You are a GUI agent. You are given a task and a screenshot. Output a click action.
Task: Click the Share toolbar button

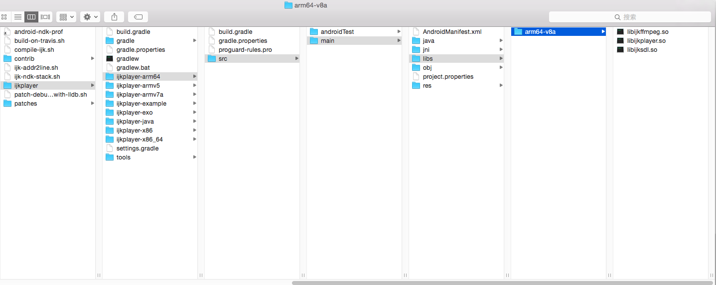[x=114, y=17]
